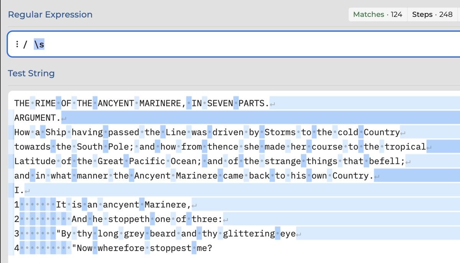Image resolution: width=460 pixels, height=263 pixels.
Task: Click the word Ocean; in the test string
Action: (186, 161)
